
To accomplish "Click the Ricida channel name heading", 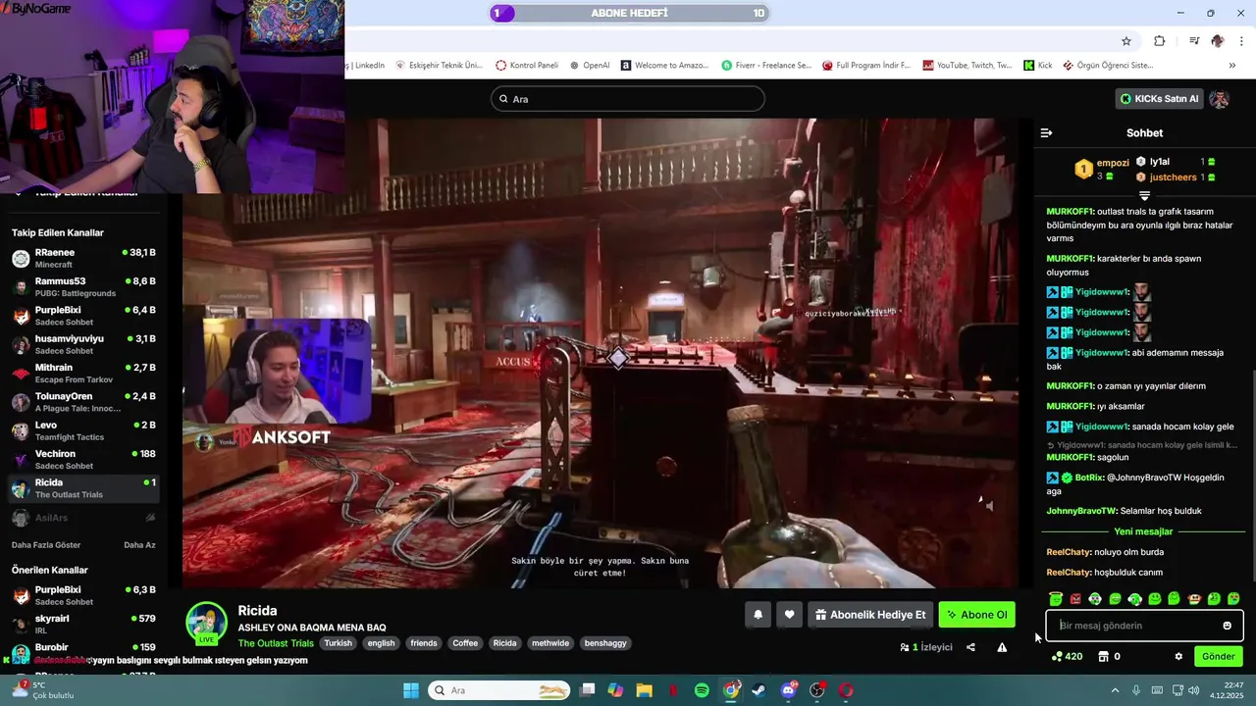I will [257, 610].
